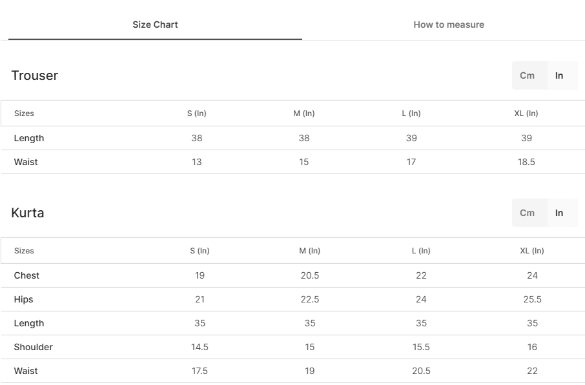Select the Size Chart tab
This screenshot has height=385, width=585.
coord(155,25)
